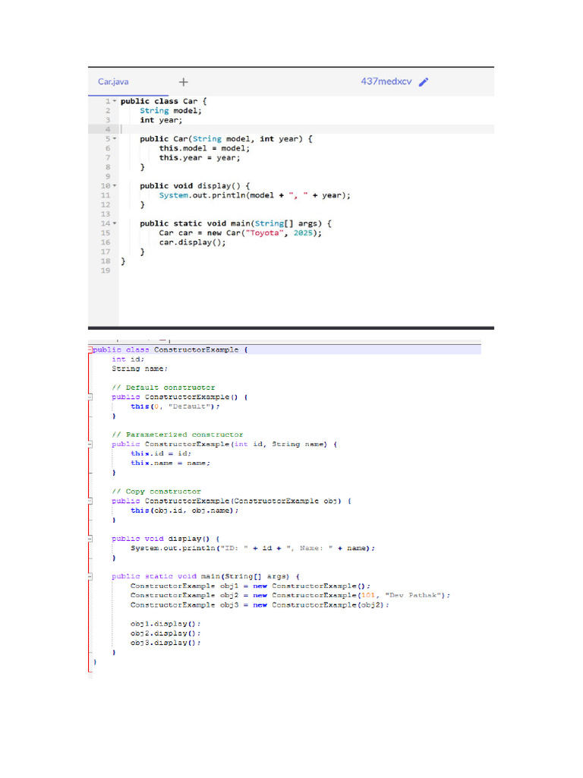
Task: Collapse the fold marker for the copy constructor
Action: tap(90, 501)
